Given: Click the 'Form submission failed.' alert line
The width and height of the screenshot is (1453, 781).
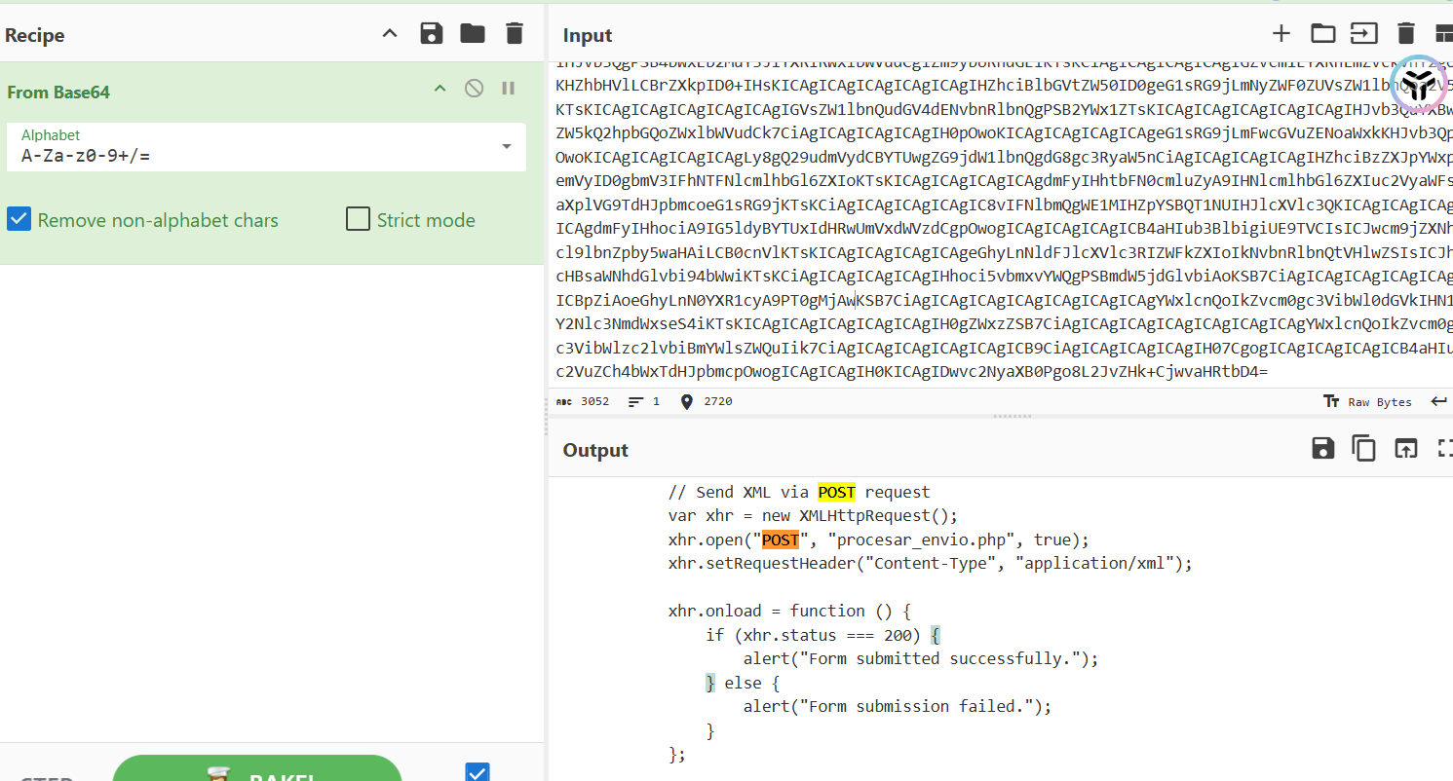Looking at the screenshot, I should (x=898, y=706).
